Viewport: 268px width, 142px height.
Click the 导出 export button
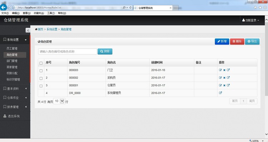(252, 42)
